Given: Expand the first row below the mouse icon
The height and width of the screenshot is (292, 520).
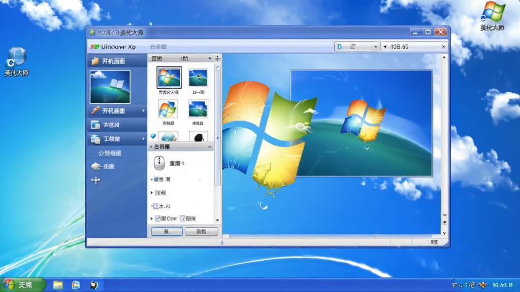Looking at the screenshot, I should click(152, 179).
